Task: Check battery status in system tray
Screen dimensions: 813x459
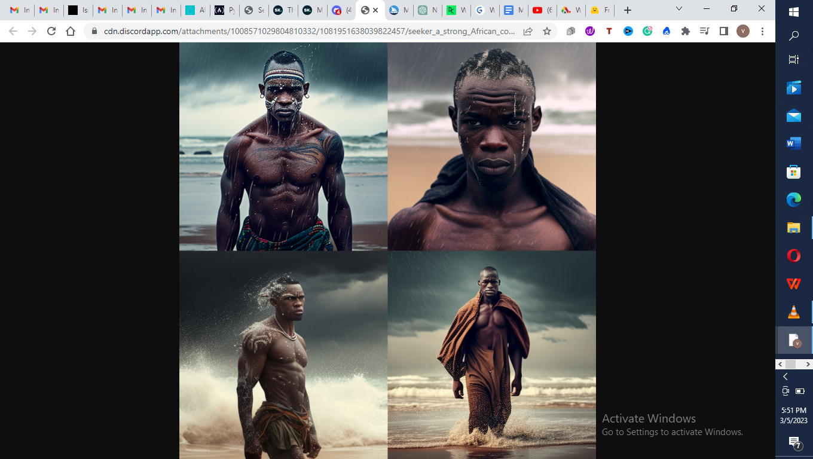Action: pyautogui.click(x=800, y=391)
